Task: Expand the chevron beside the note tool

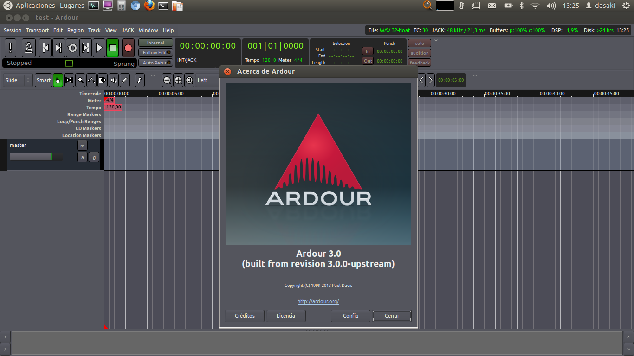Action: click(x=153, y=76)
